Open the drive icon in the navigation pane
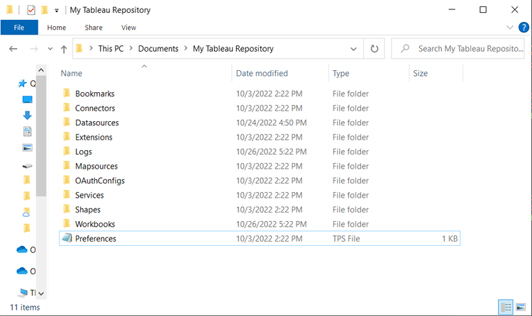Viewport: 532px width, 316px height. 27,166
